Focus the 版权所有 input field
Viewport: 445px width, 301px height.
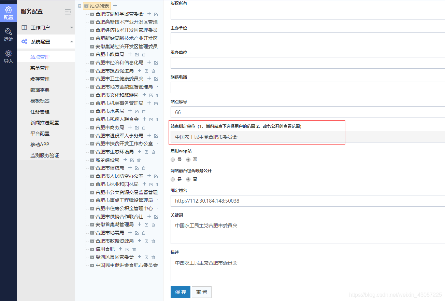tap(308, 14)
